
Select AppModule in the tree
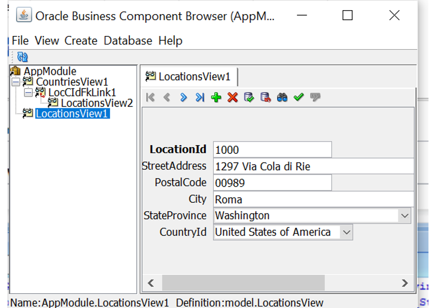[x=50, y=71]
